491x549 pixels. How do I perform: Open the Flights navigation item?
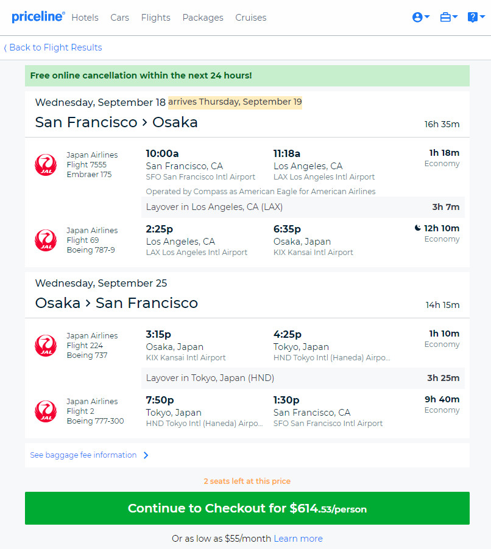(155, 18)
